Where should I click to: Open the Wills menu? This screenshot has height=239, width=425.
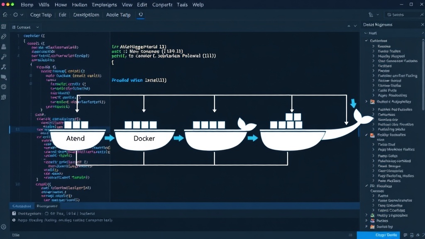click(x=44, y=5)
